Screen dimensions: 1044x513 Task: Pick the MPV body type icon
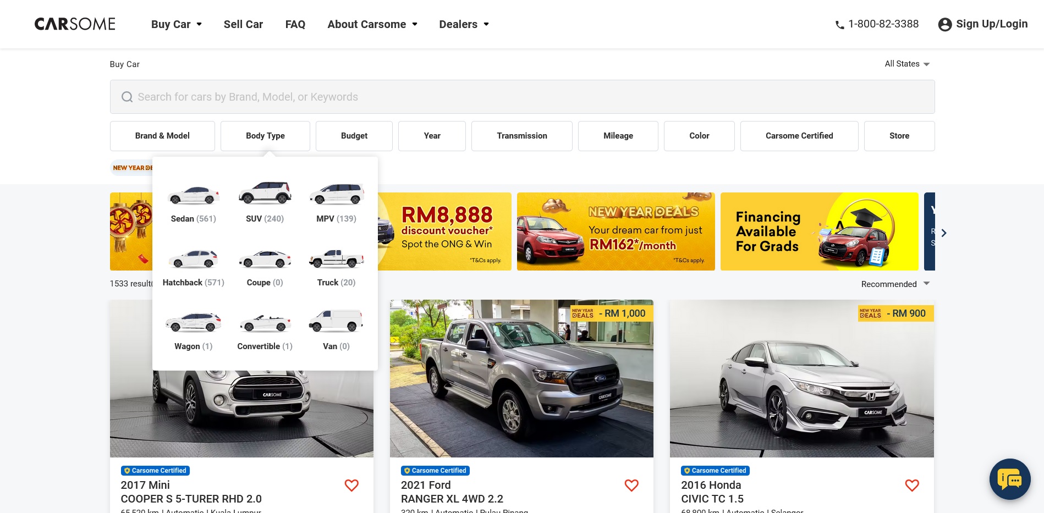pyautogui.click(x=336, y=194)
